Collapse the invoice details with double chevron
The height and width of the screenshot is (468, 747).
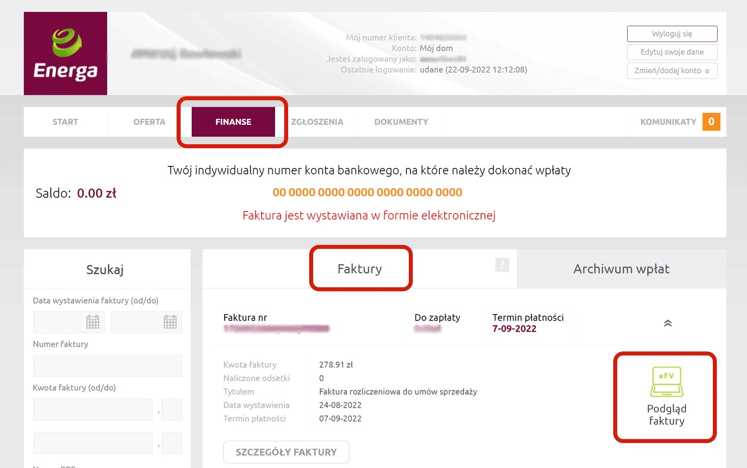point(668,323)
